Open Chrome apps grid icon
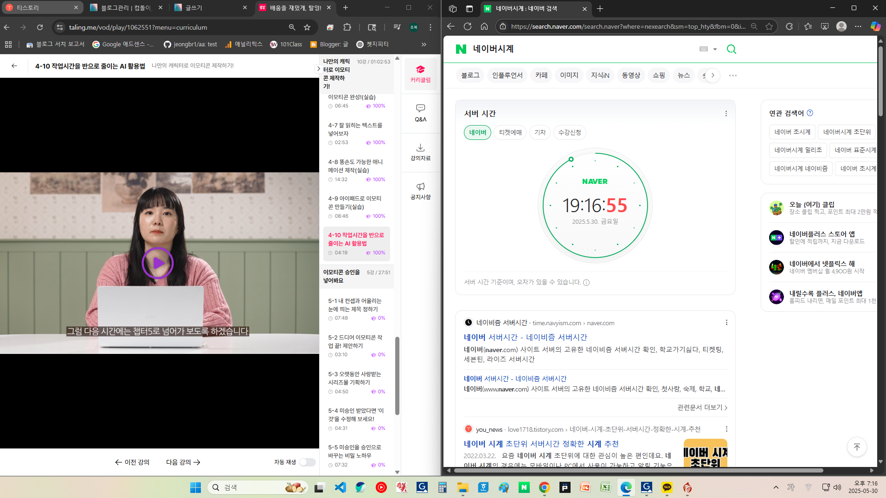886x498 pixels. point(8,44)
